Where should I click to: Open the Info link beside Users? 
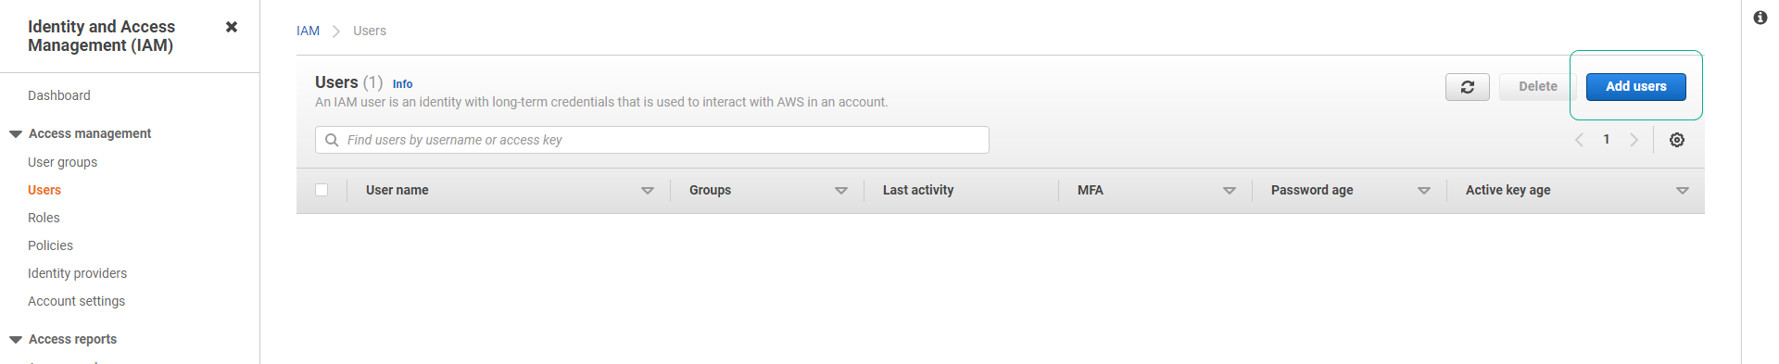[402, 84]
